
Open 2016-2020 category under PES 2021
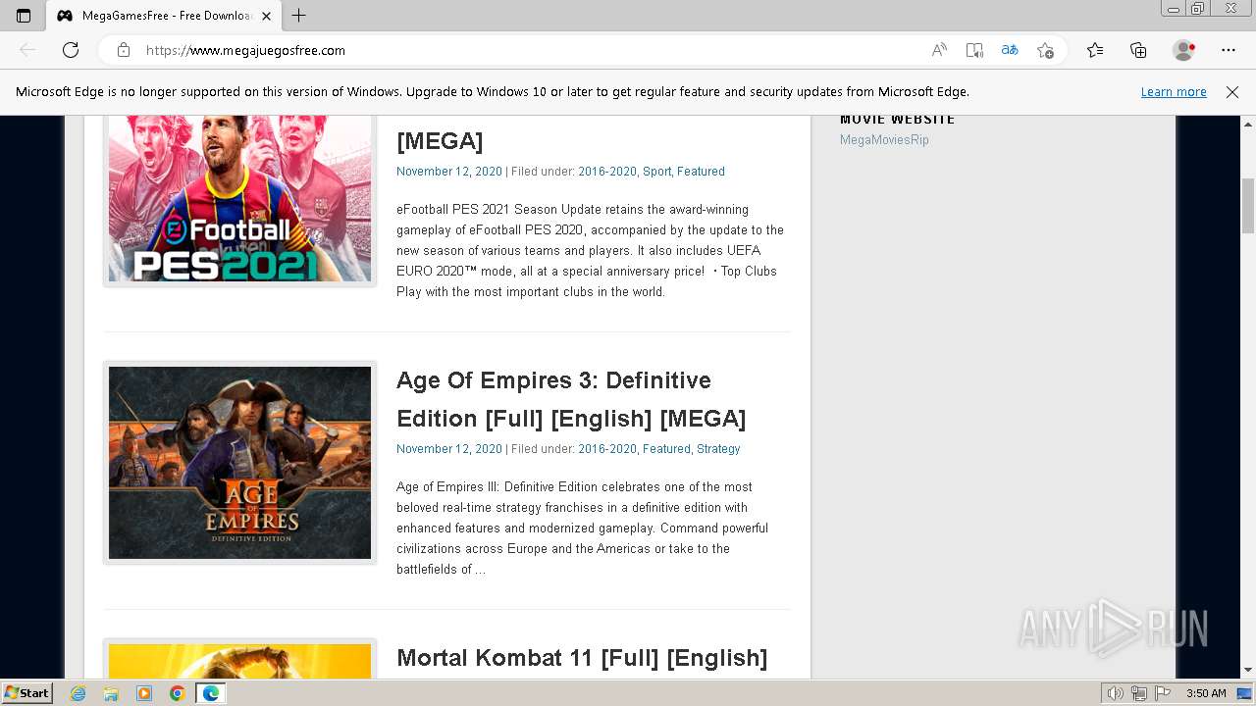click(x=607, y=172)
